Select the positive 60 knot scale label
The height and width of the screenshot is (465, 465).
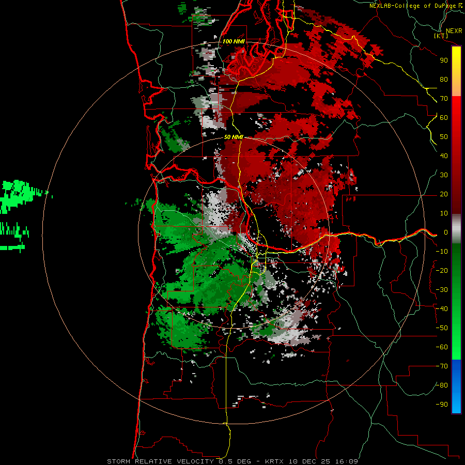tap(444, 117)
